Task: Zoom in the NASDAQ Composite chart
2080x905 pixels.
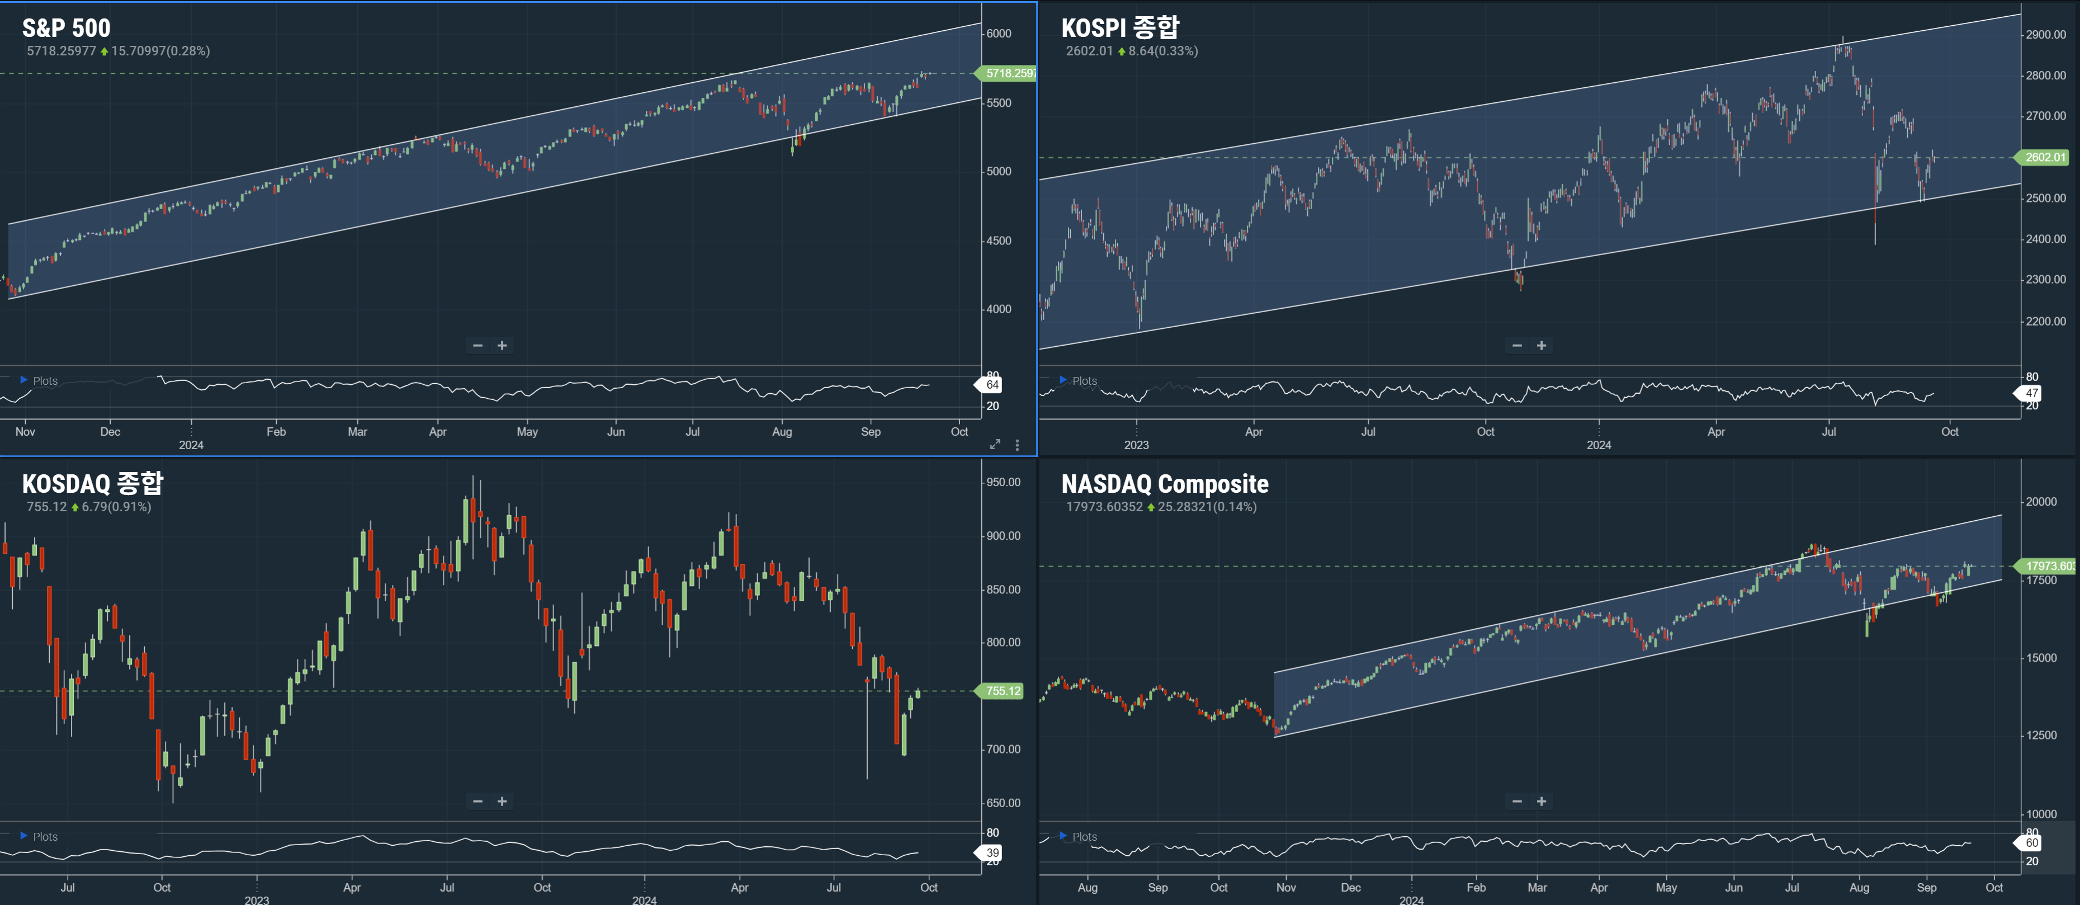Action: tap(1542, 802)
